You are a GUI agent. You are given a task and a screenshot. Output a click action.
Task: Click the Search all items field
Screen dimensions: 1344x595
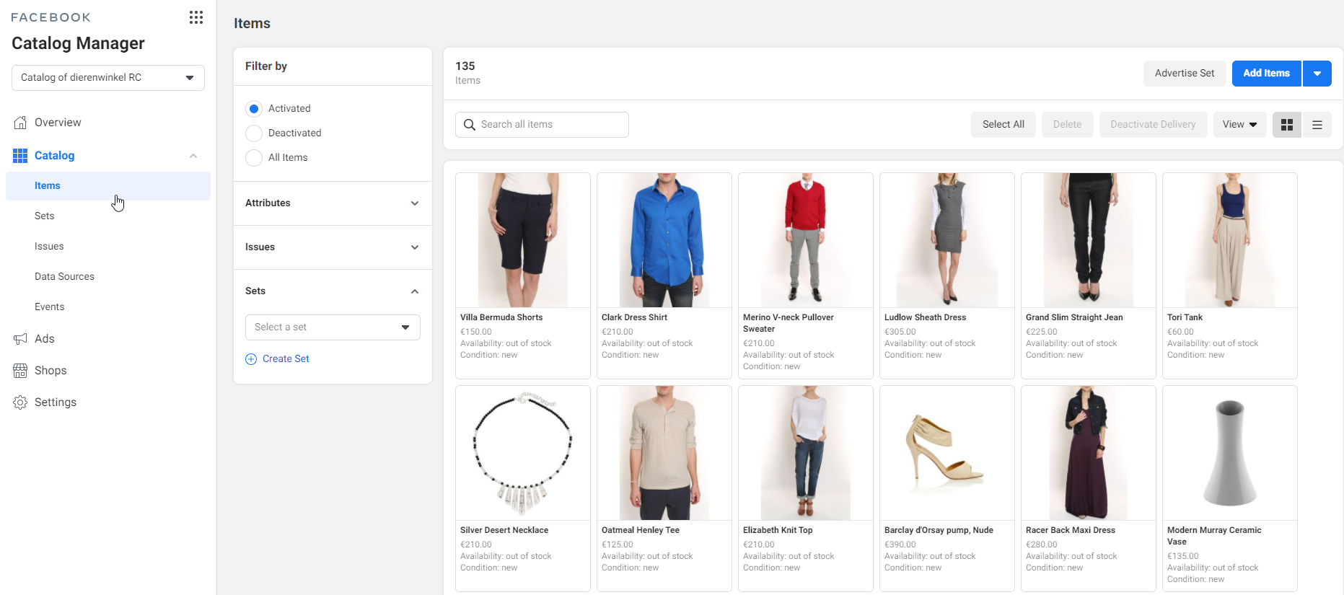(x=542, y=125)
